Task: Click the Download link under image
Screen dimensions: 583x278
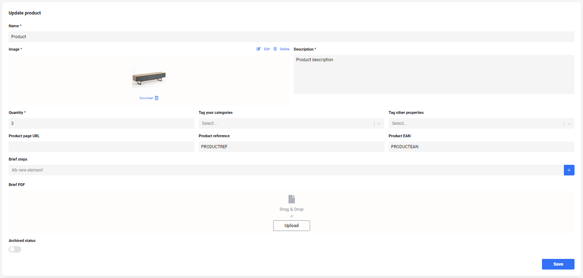Action: click(x=146, y=98)
